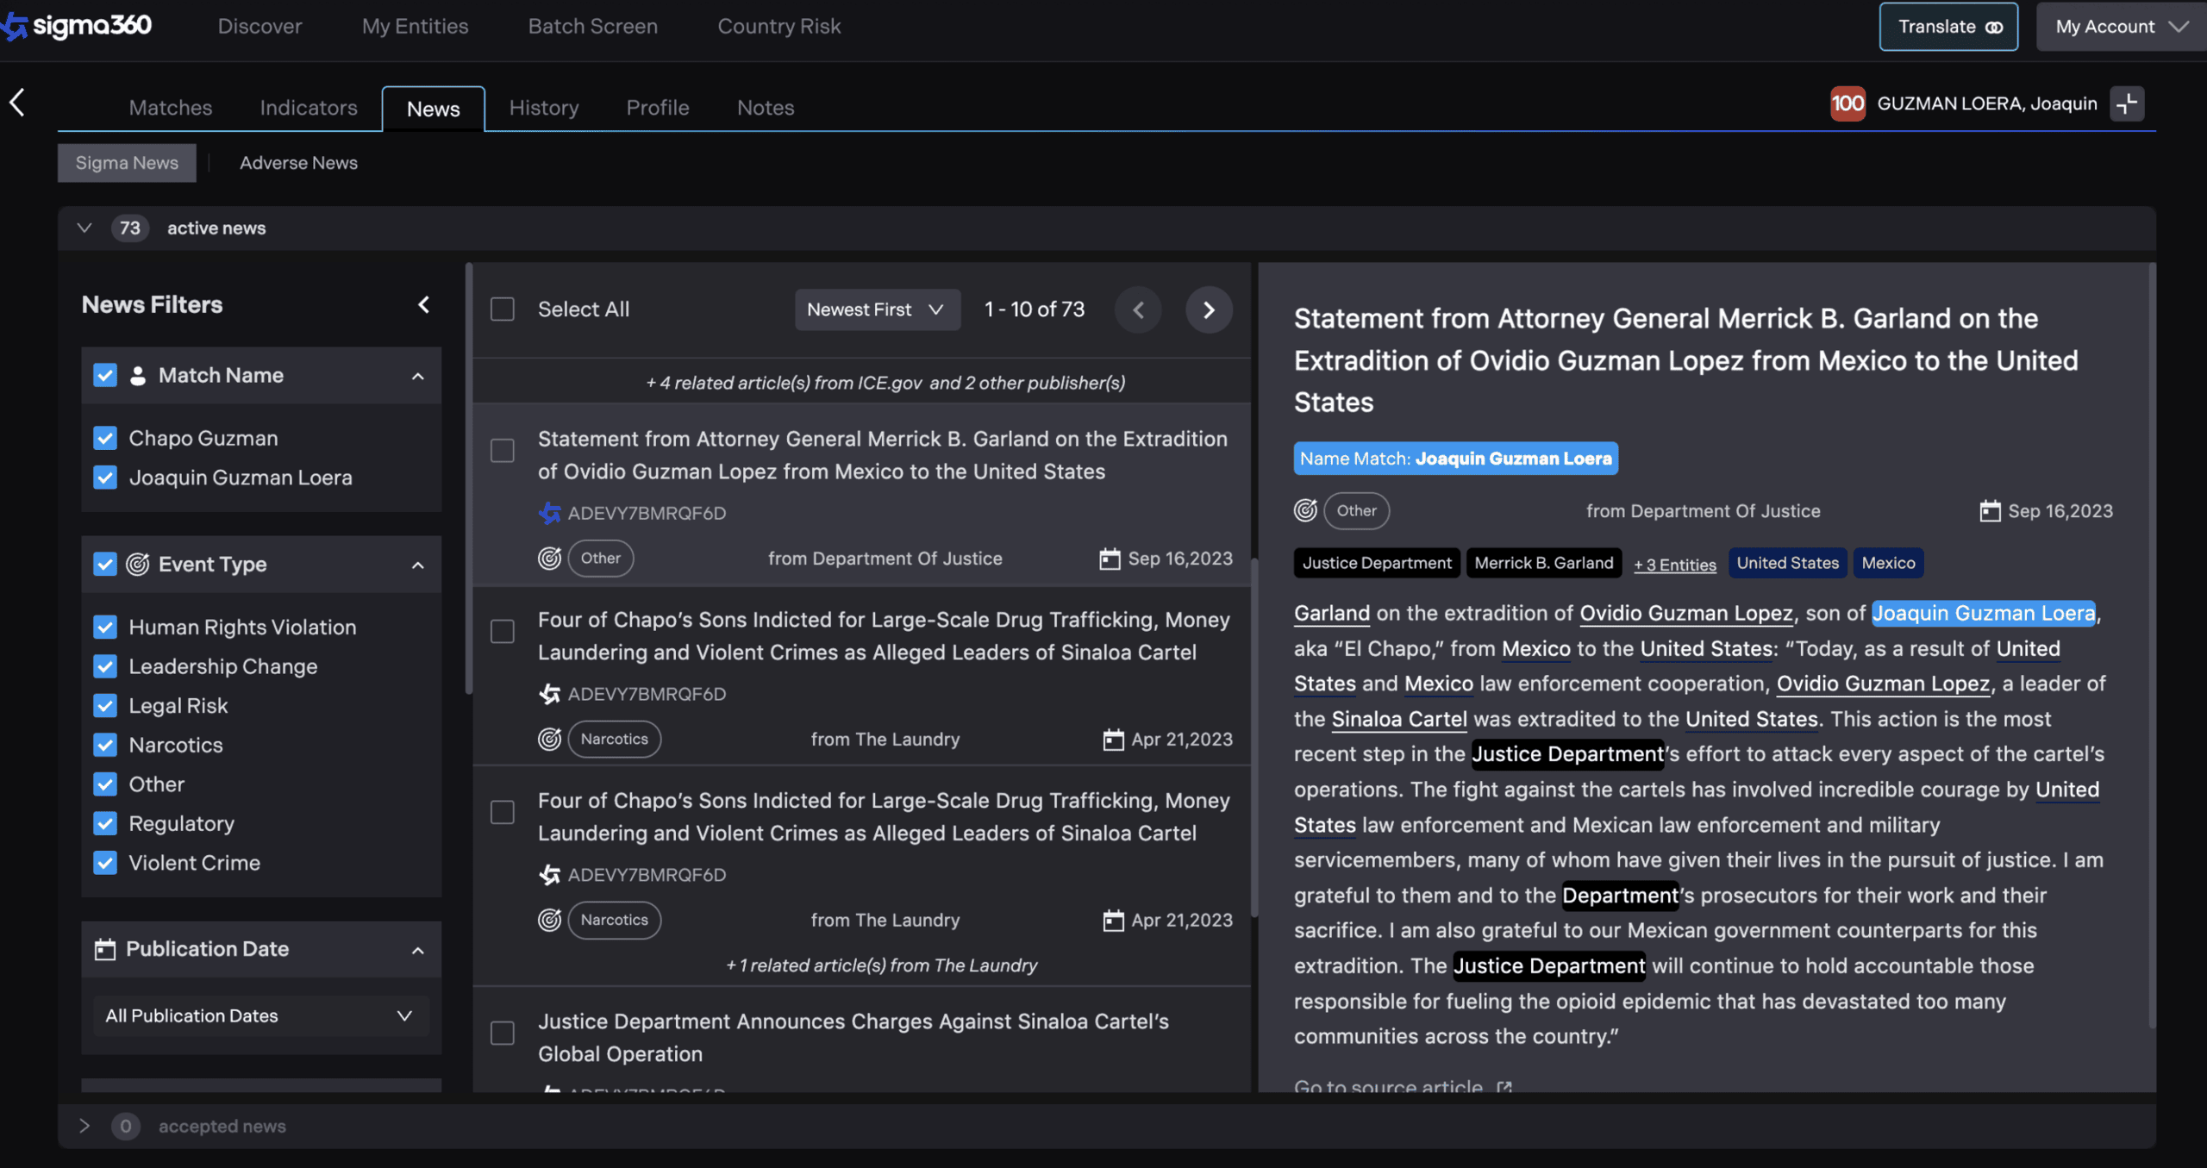Switch to the Matches tab
This screenshot has width=2207, height=1168.
coord(171,108)
